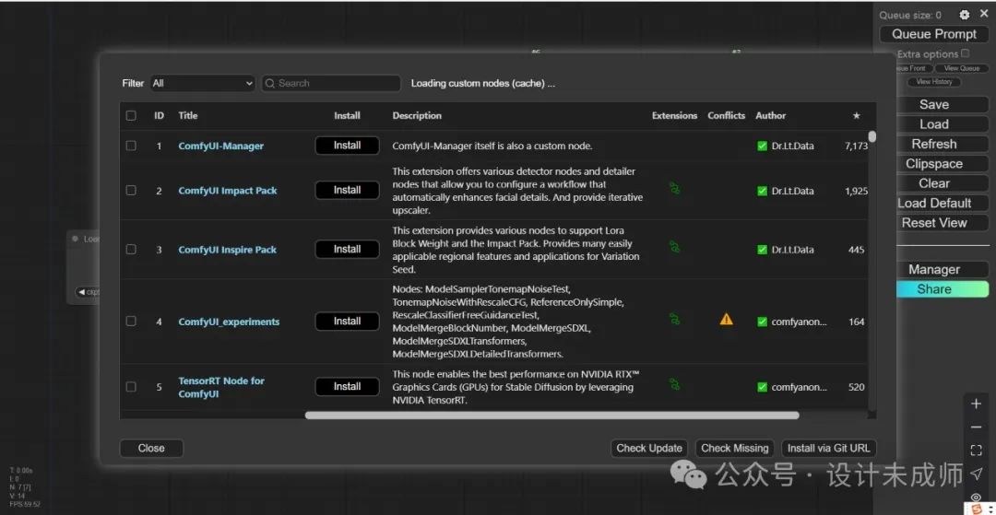Click Check Missing button
996x515 pixels.
point(734,449)
